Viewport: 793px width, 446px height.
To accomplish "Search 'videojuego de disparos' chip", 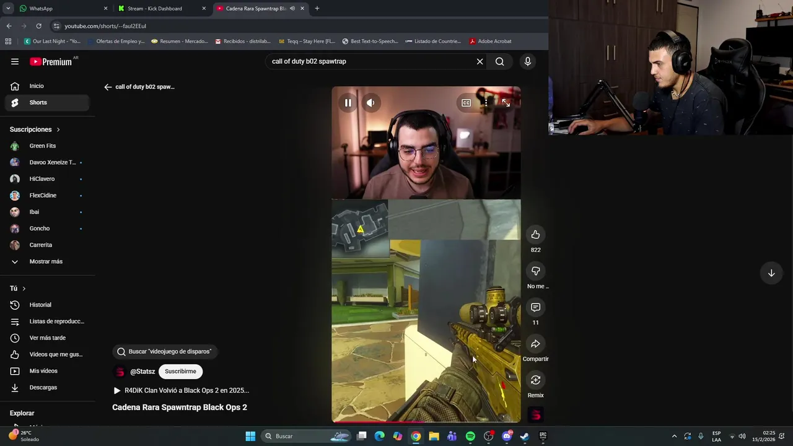I will click(x=164, y=352).
